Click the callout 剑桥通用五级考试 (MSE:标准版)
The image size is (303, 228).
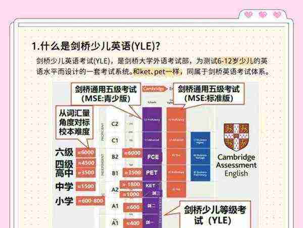tap(209, 94)
